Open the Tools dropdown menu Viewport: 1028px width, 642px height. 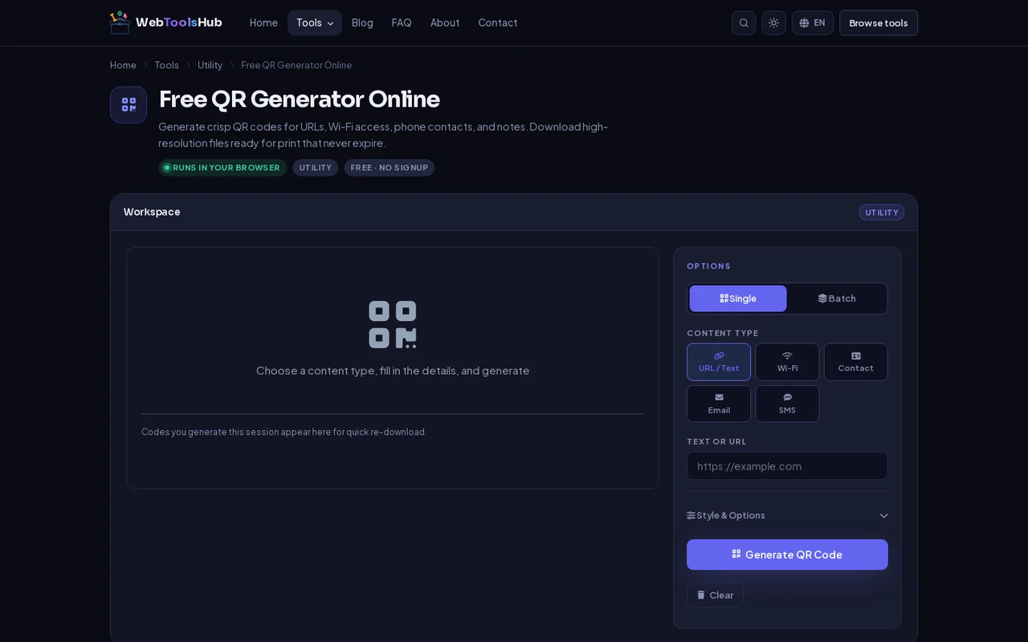[x=315, y=22]
